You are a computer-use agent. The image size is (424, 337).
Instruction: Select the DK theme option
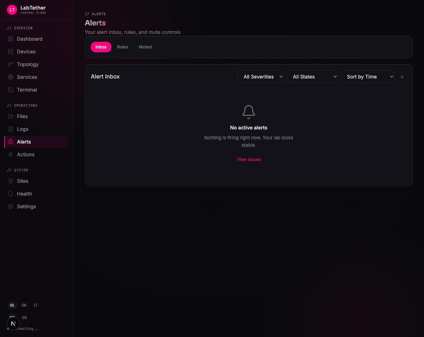[x=24, y=305]
